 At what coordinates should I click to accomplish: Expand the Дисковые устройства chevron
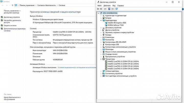(101, 28)
